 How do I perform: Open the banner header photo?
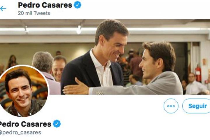point(105,57)
